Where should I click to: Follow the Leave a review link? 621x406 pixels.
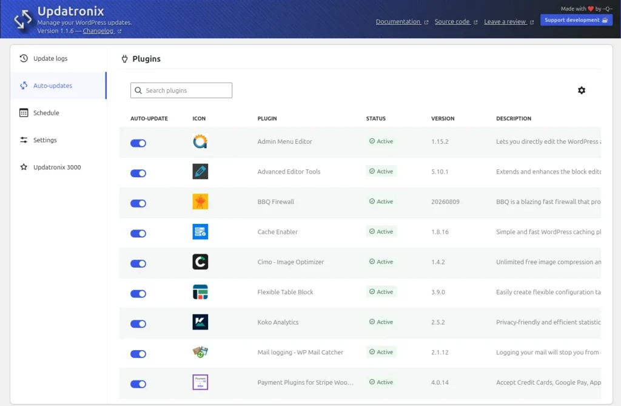[x=505, y=22]
